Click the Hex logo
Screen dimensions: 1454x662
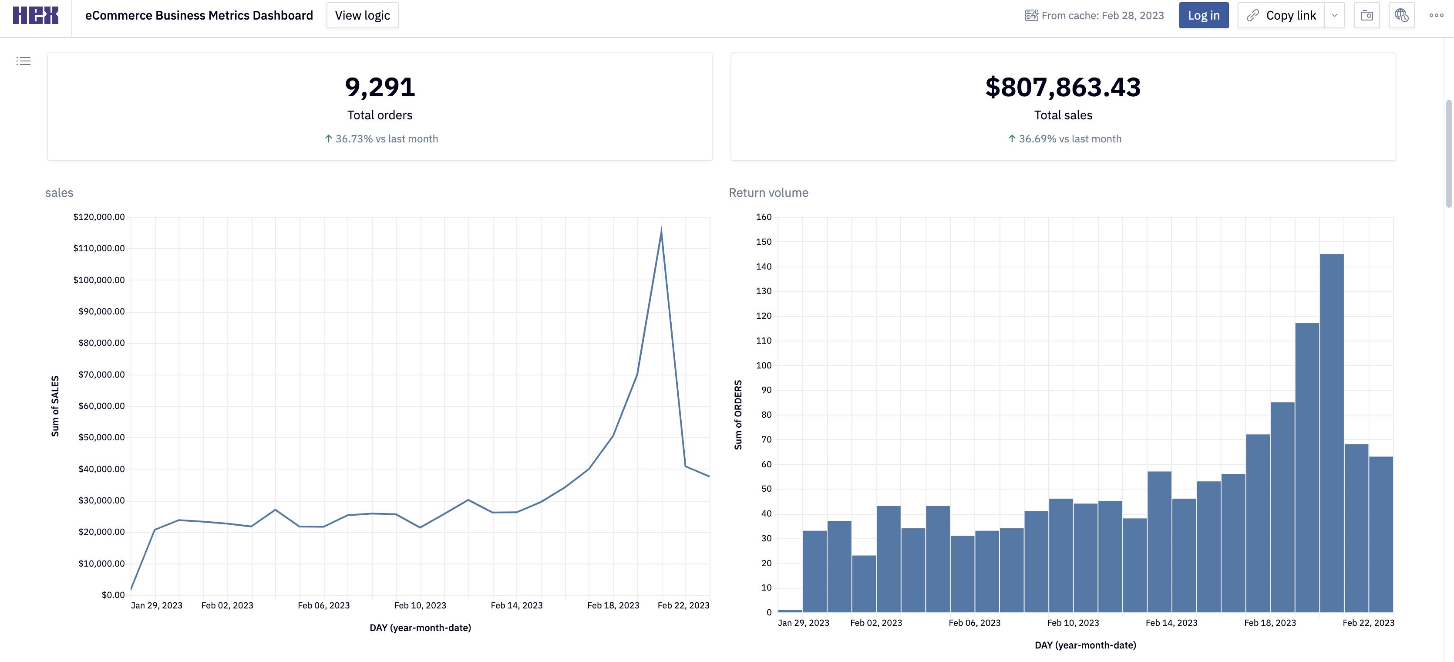point(35,15)
